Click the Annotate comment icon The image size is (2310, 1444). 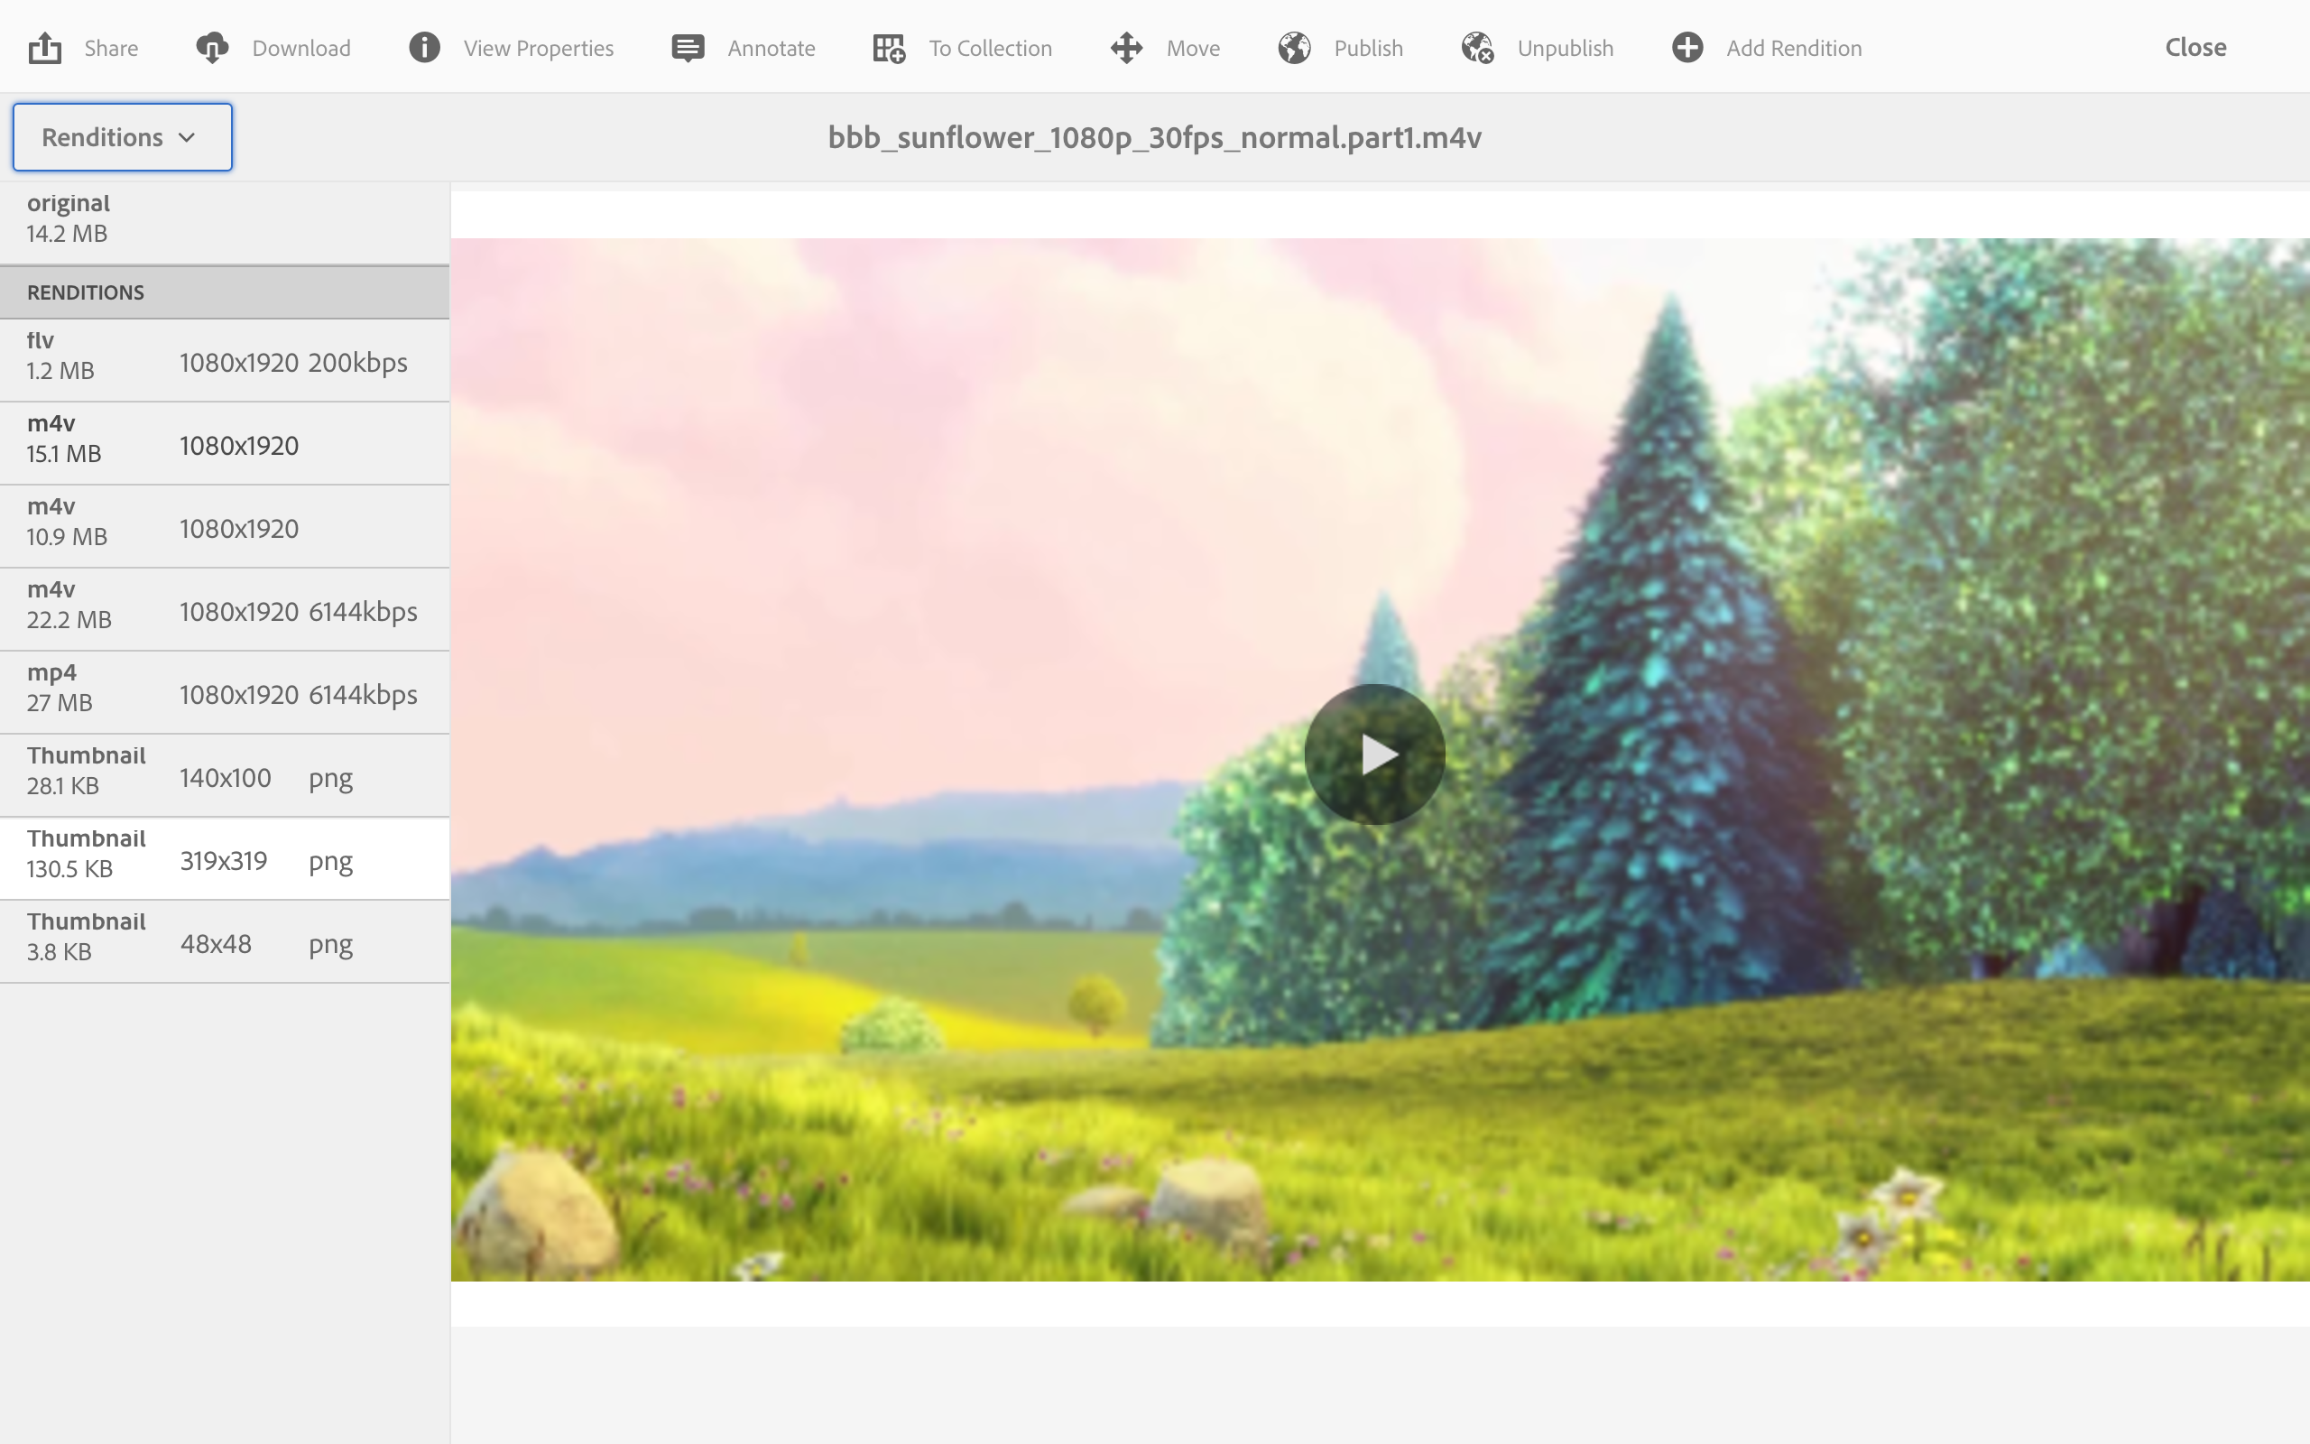688,48
